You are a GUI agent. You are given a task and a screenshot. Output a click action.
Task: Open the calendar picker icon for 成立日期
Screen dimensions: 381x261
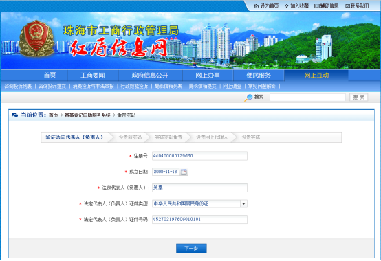tap(184, 172)
